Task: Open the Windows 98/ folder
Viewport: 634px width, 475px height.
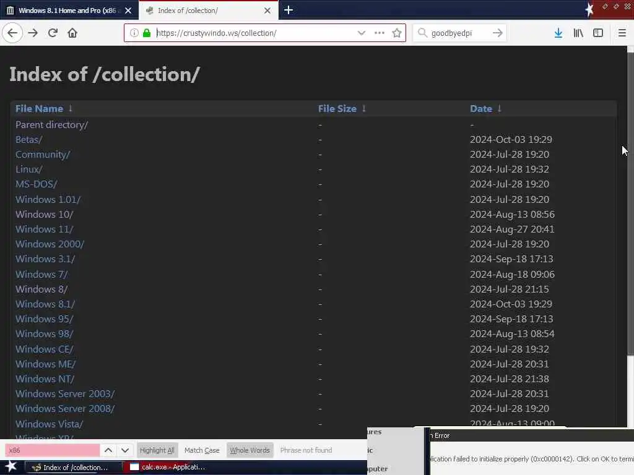Action: click(45, 334)
